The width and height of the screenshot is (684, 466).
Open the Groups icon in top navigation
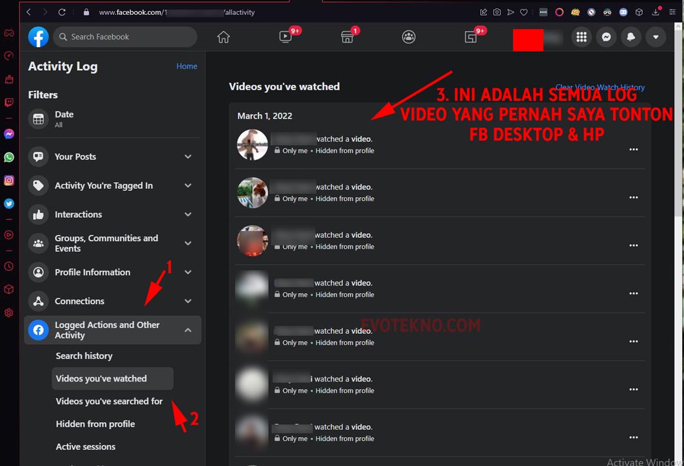click(x=409, y=37)
